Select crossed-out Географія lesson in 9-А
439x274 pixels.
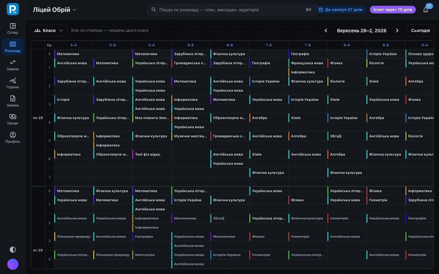(x=420, y=218)
